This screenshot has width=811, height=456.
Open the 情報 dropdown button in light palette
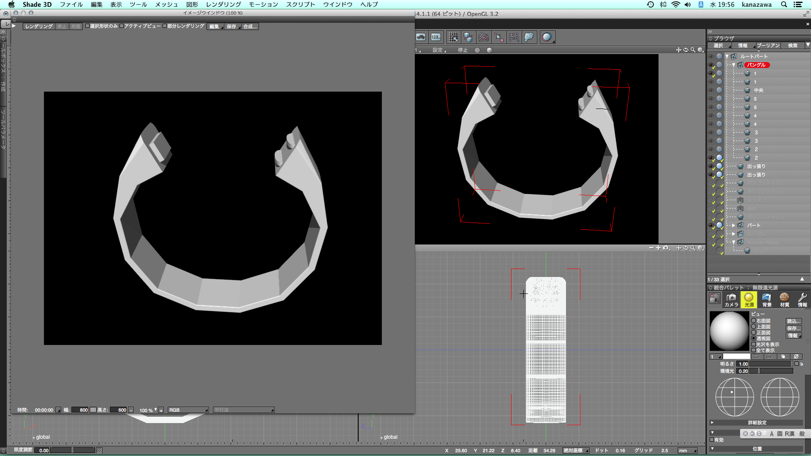click(794, 336)
